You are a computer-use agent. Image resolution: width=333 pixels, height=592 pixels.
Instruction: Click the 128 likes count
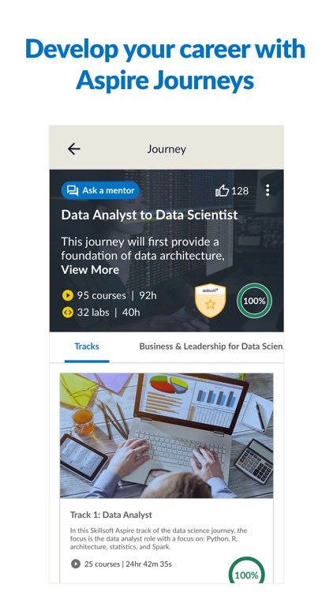coord(240,191)
